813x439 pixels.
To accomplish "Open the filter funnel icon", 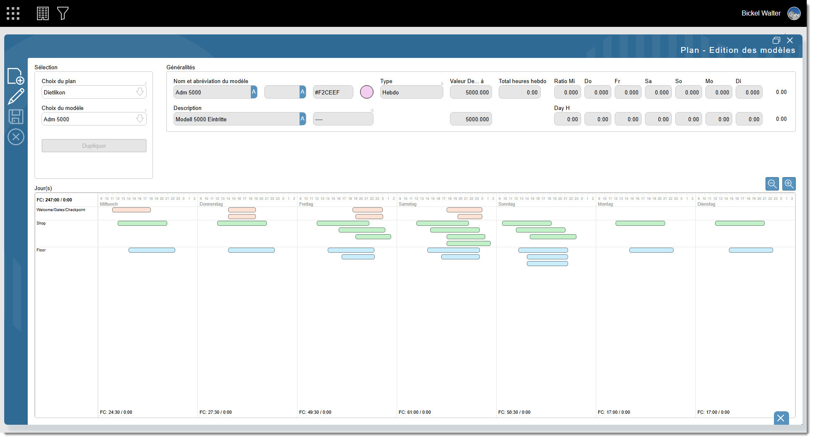I will (63, 13).
